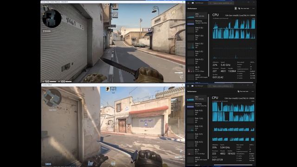Viewport: 297px width, 167px height.
Task: Click Counter-Strike 2 window title bar
Action: (x=113, y=85)
